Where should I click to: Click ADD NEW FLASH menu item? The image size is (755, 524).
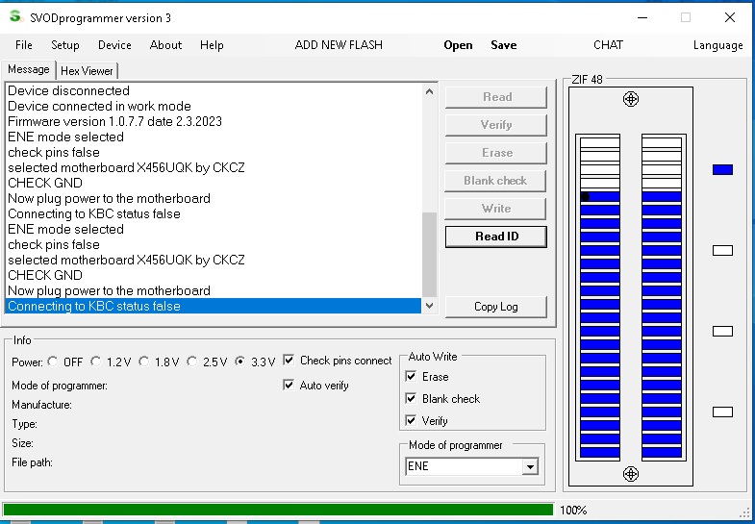click(339, 45)
